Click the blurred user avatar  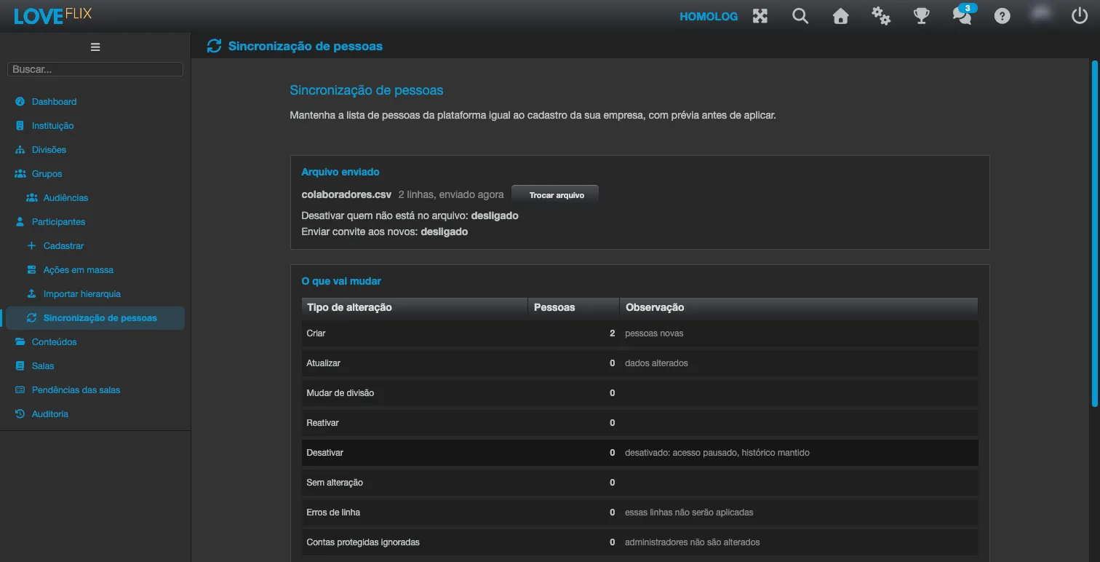pos(1042,15)
